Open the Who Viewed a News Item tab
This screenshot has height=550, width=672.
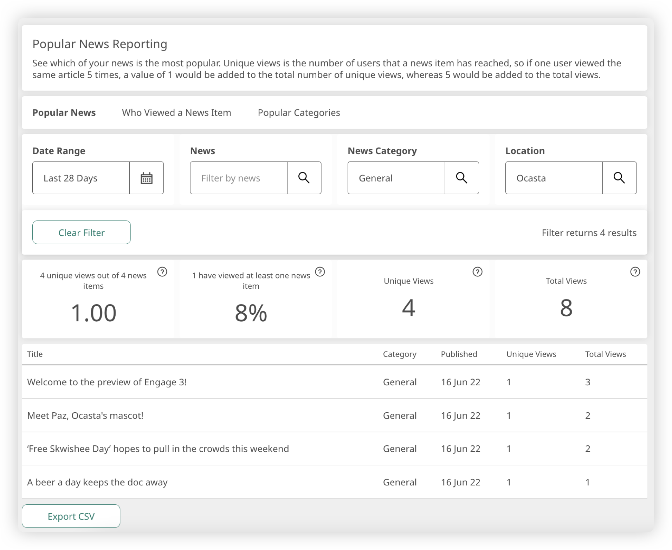(x=176, y=113)
